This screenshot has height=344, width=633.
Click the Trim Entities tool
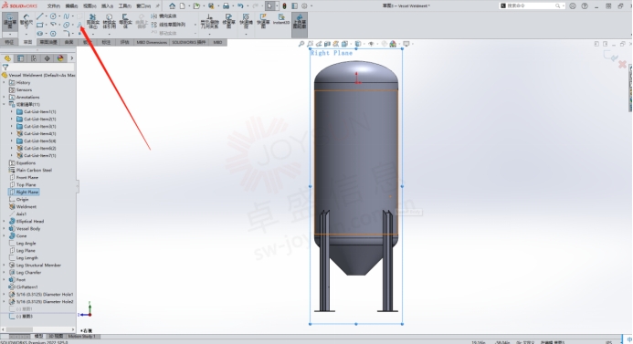pos(93,21)
